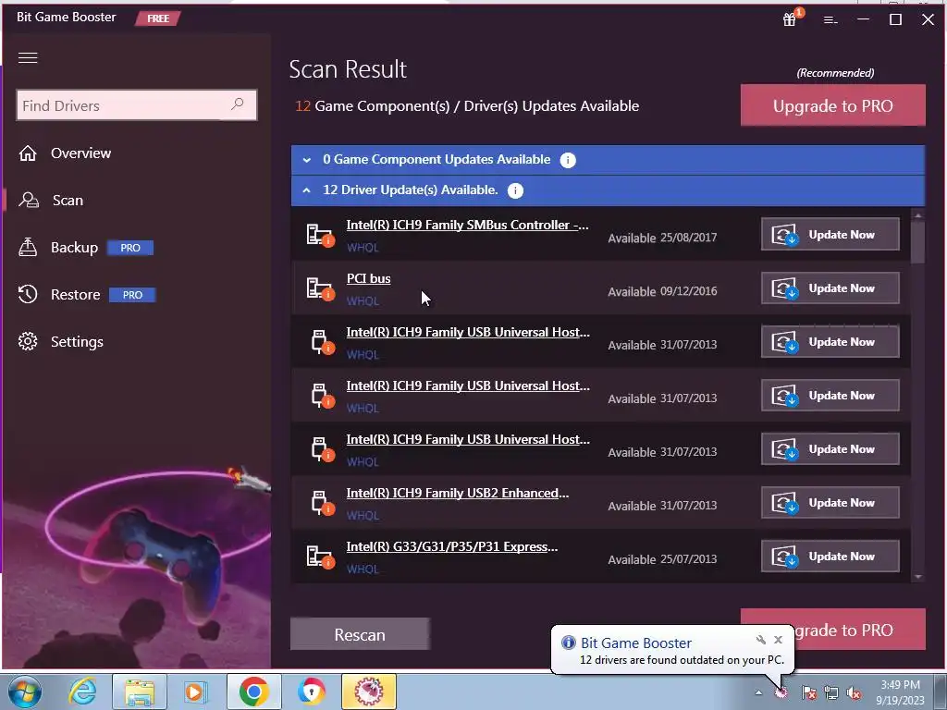947x710 pixels.
Task: Click the Rescan button
Action: (x=360, y=634)
